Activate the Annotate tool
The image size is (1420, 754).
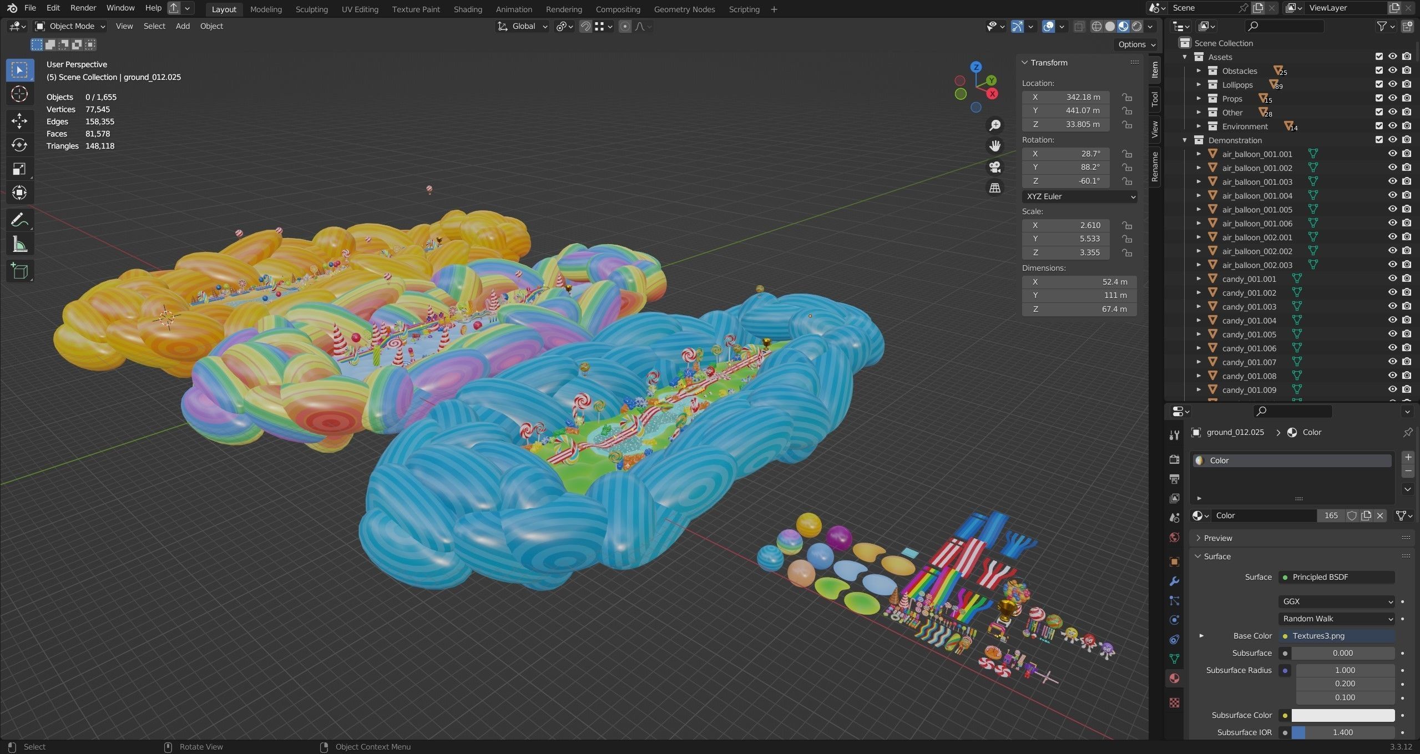(x=19, y=220)
